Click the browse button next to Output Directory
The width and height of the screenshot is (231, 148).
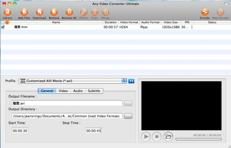(128, 116)
